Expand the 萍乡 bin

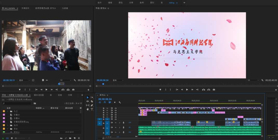coord(8,129)
